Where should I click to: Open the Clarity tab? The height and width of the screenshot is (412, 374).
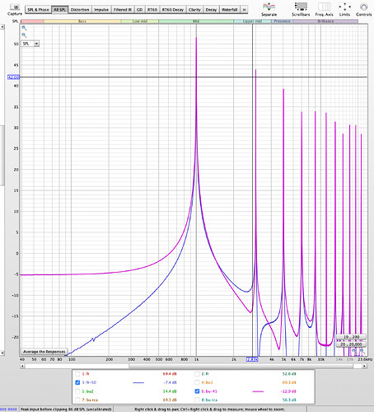(x=194, y=10)
